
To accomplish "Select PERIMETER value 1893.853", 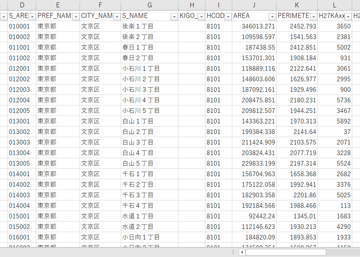I will point(297,237).
